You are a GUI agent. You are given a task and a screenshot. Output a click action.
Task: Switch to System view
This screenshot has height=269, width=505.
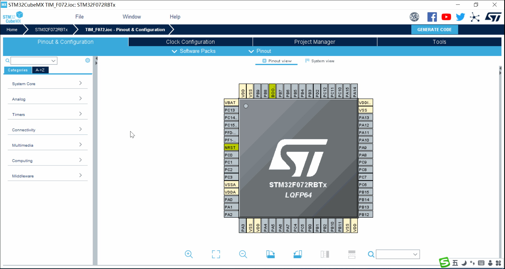point(319,61)
